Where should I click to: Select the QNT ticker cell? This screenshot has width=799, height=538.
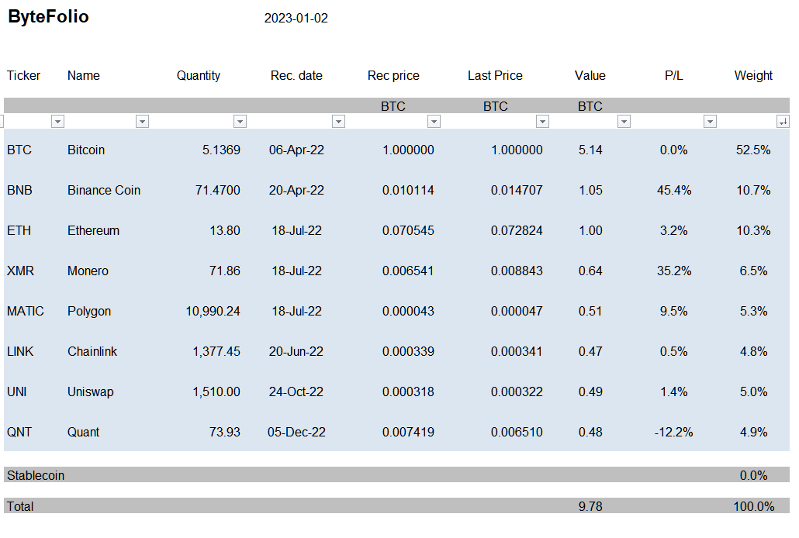pyautogui.click(x=19, y=432)
